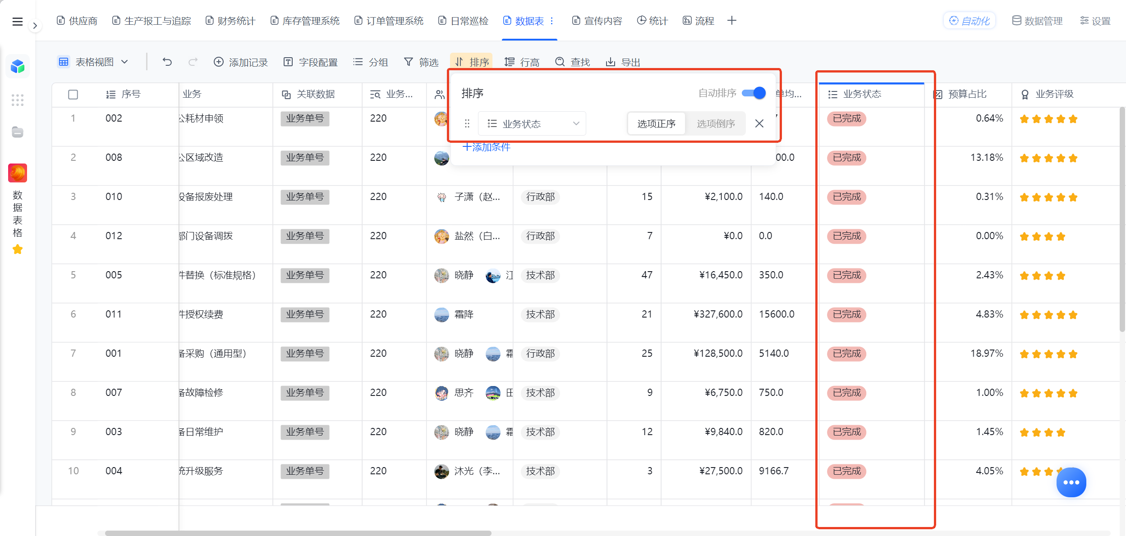
Task: Click 业务评级 column header
Action: coord(1047,94)
